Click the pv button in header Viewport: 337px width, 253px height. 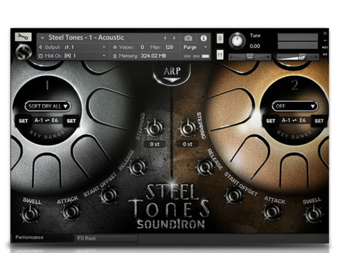(x=325, y=55)
